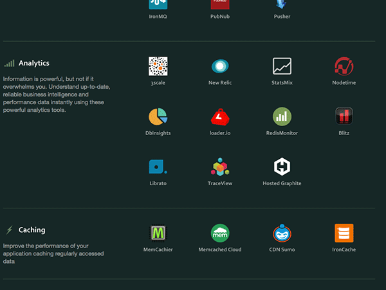This screenshot has height=290, width=386.
Task: Open the IronCache label link
Action: (x=344, y=249)
